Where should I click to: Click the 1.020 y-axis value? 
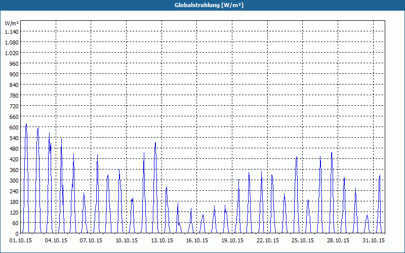coord(12,53)
